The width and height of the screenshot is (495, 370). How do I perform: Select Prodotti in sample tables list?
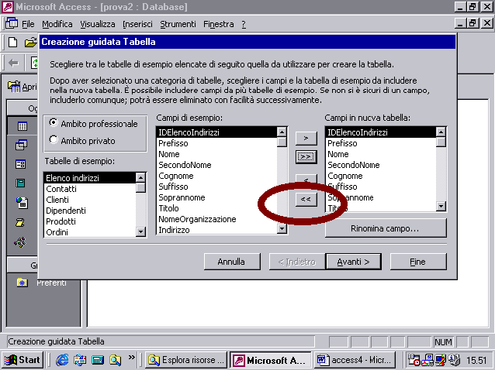(x=90, y=221)
